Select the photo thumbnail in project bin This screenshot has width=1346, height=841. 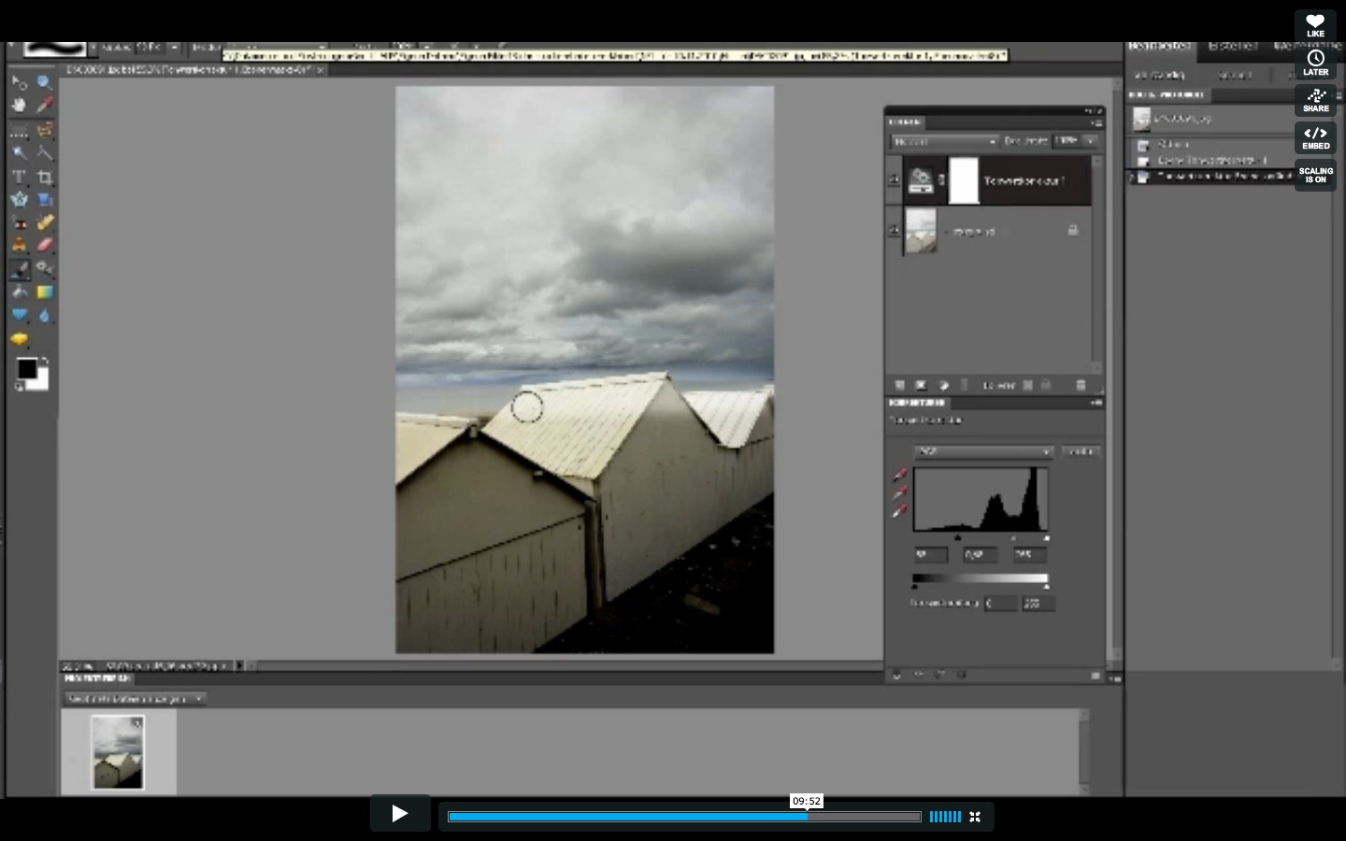(x=118, y=751)
